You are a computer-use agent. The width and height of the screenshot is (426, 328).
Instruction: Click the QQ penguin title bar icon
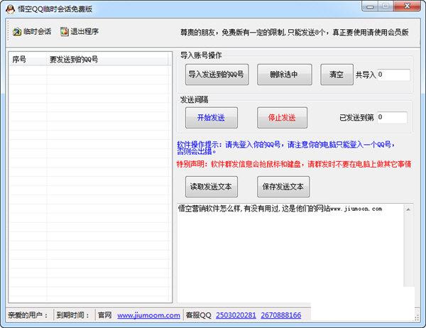click(x=11, y=9)
